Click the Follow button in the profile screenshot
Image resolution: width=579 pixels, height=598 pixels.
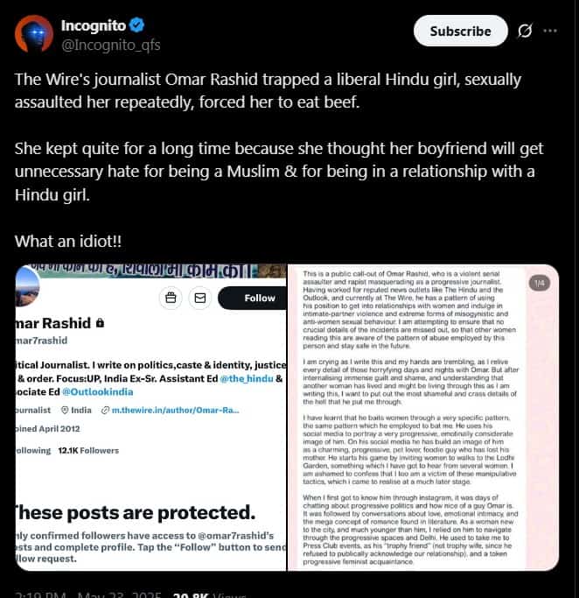point(253,298)
